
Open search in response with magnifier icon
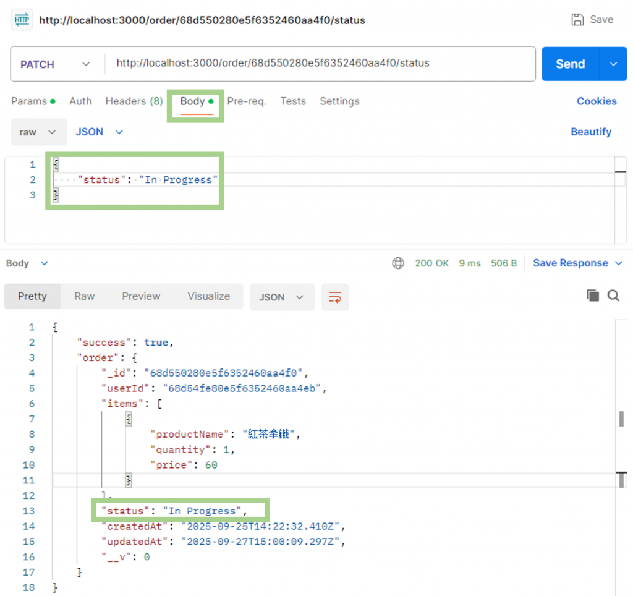613,296
